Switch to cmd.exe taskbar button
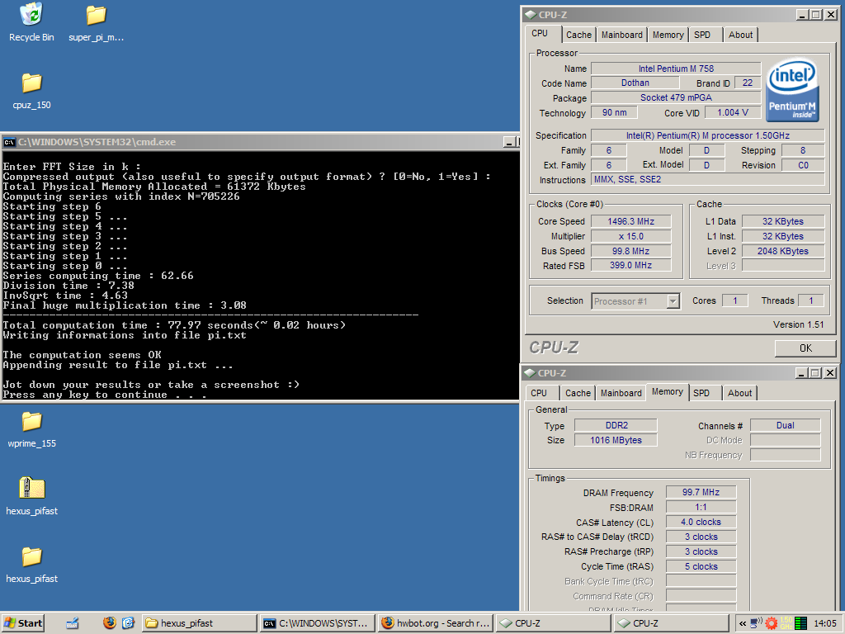This screenshot has height=634, width=845. [317, 623]
